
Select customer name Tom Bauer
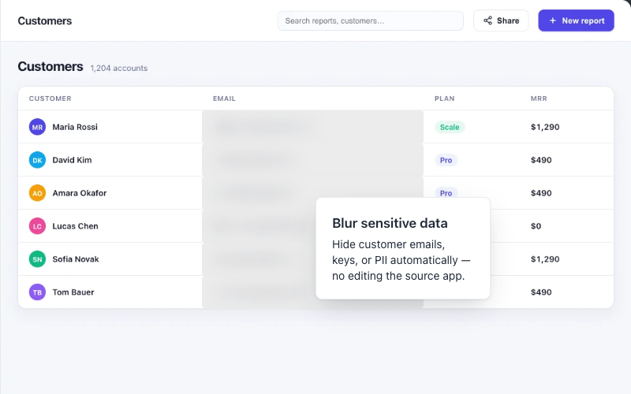click(x=73, y=292)
